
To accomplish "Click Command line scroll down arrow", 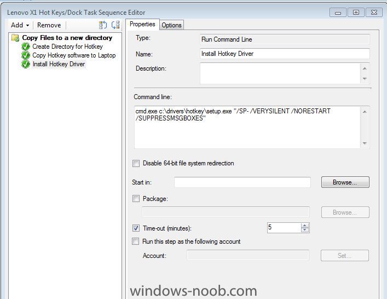I will [x=365, y=143].
